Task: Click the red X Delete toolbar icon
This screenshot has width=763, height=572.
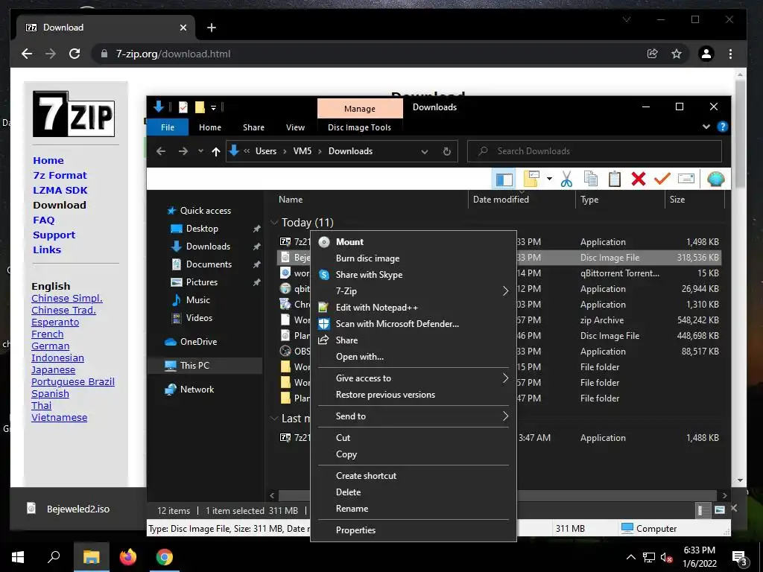Action: coord(639,179)
